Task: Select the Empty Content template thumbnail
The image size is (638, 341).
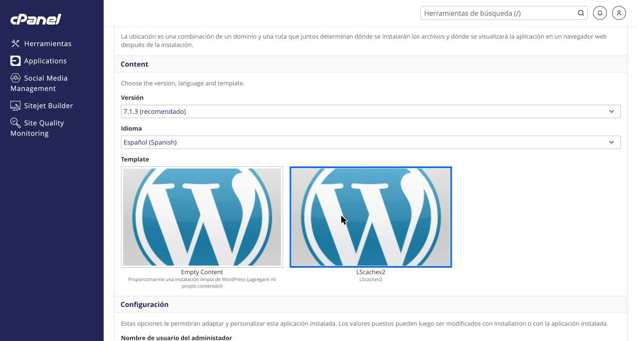Action: (x=202, y=217)
